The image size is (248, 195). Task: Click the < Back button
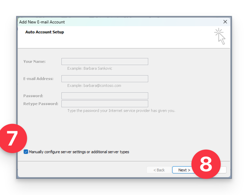[x=159, y=170]
